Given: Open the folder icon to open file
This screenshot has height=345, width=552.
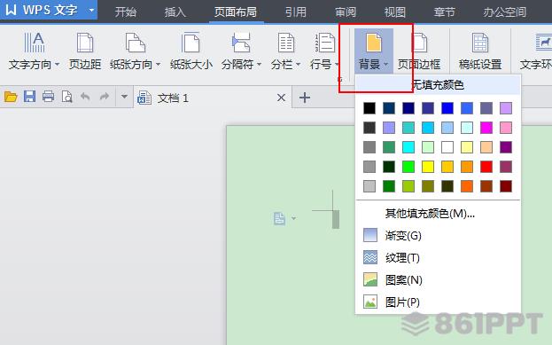Looking at the screenshot, I should coord(11,97).
